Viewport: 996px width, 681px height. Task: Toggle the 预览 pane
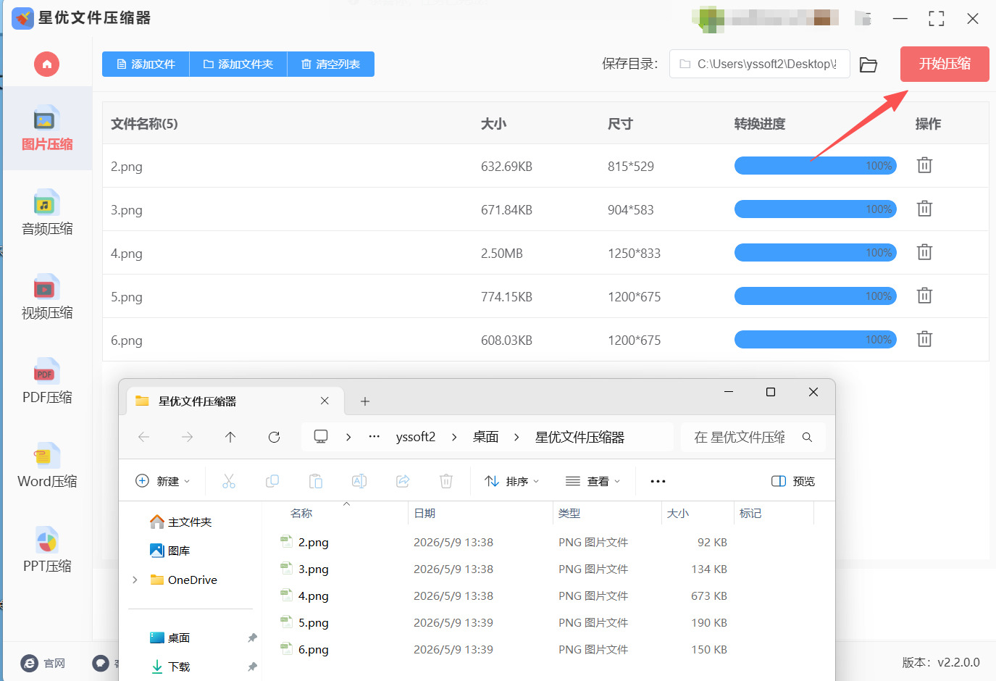[x=793, y=481]
